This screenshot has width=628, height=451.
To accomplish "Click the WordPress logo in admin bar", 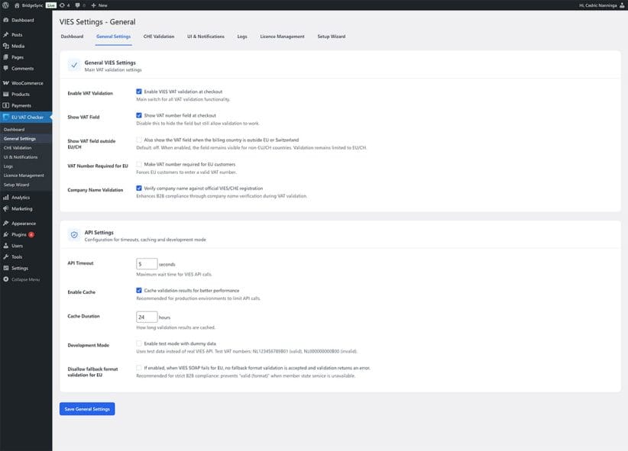I will 5,5.
